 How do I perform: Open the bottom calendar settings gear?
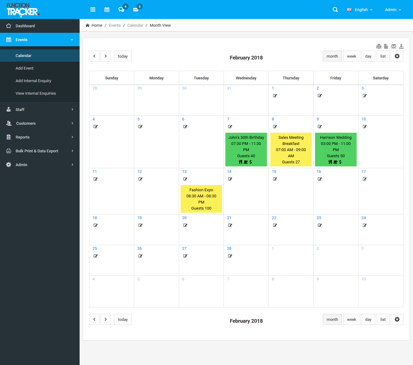pyautogui.click(x=397, y=319)
